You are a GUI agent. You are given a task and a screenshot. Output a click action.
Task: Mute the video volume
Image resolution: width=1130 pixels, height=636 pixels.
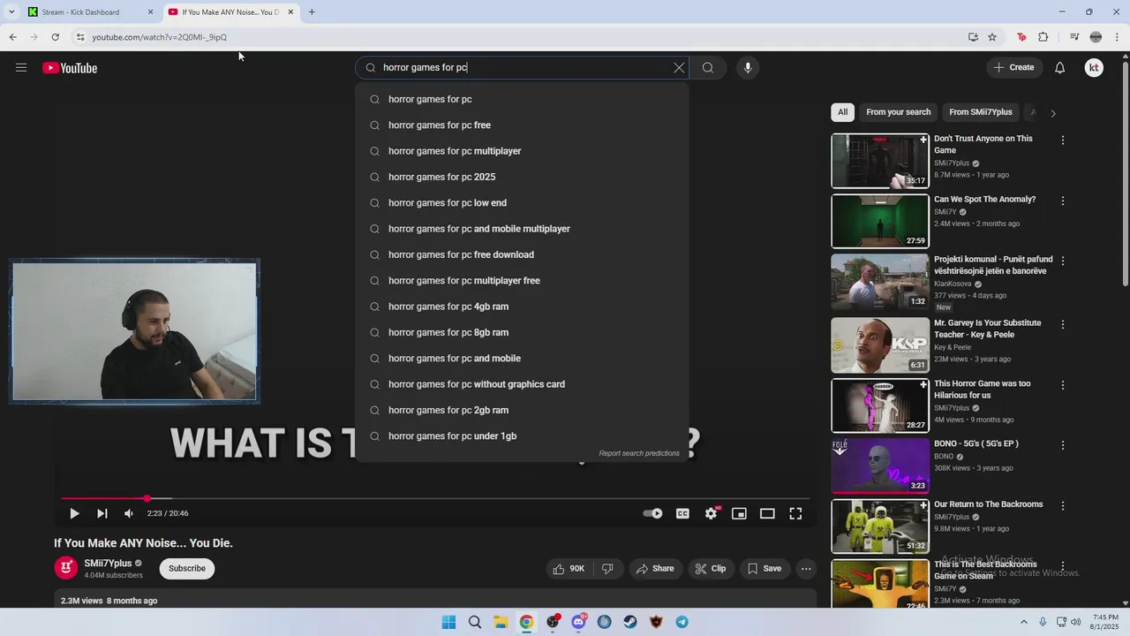coord(129,513)
